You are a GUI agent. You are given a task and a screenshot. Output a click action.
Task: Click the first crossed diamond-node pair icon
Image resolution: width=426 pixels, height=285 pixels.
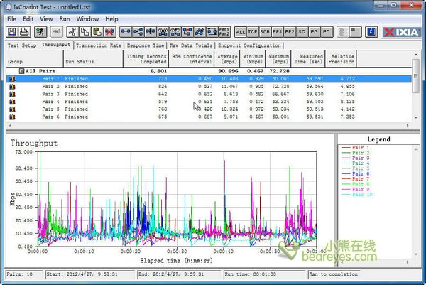163,32
